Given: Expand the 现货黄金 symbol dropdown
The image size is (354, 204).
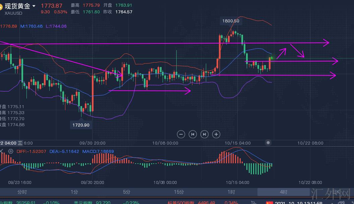Looking at the screenshot, I should [x=34, y=6].
